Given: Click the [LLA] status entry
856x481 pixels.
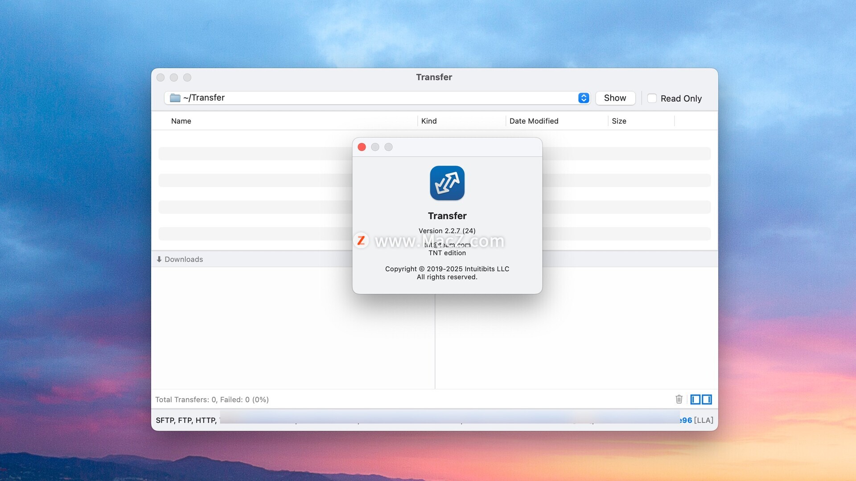Looking at the screenshot, I should (x=704, y=420).
